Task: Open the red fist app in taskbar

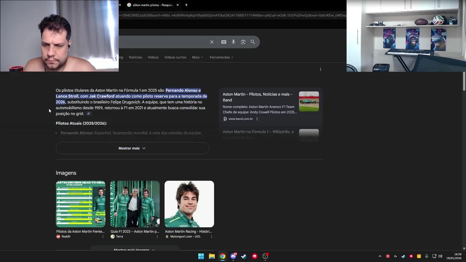Action: point(255,256)
